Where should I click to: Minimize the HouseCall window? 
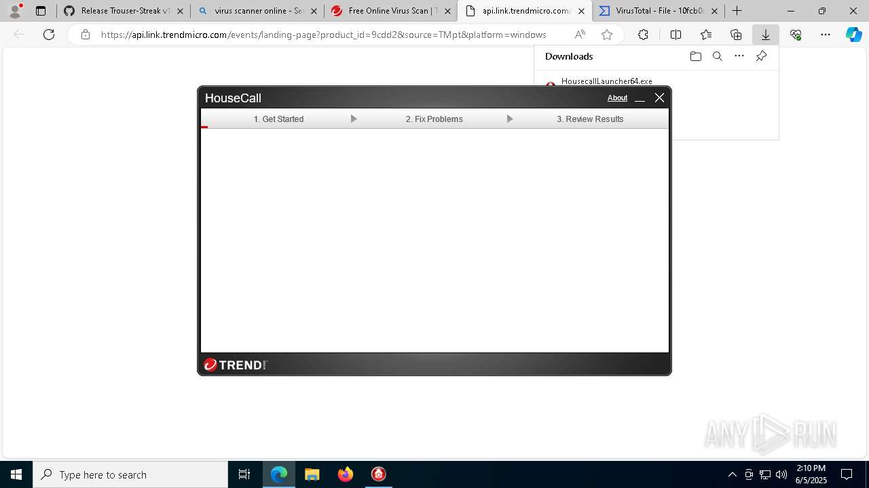click(x=640, y=98)
